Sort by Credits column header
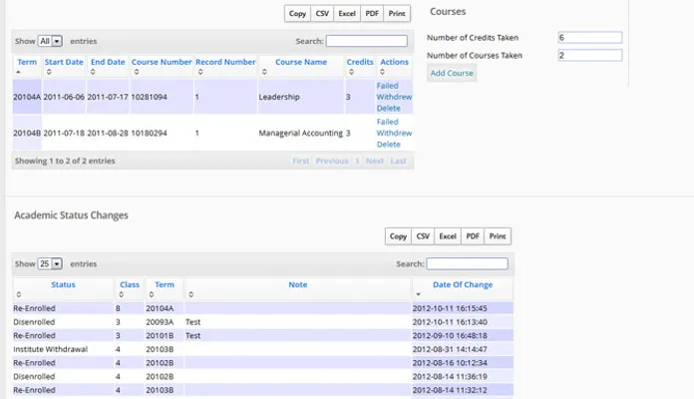Image resolution: width=694 pixels, height=399 pixels. (360, 62)
